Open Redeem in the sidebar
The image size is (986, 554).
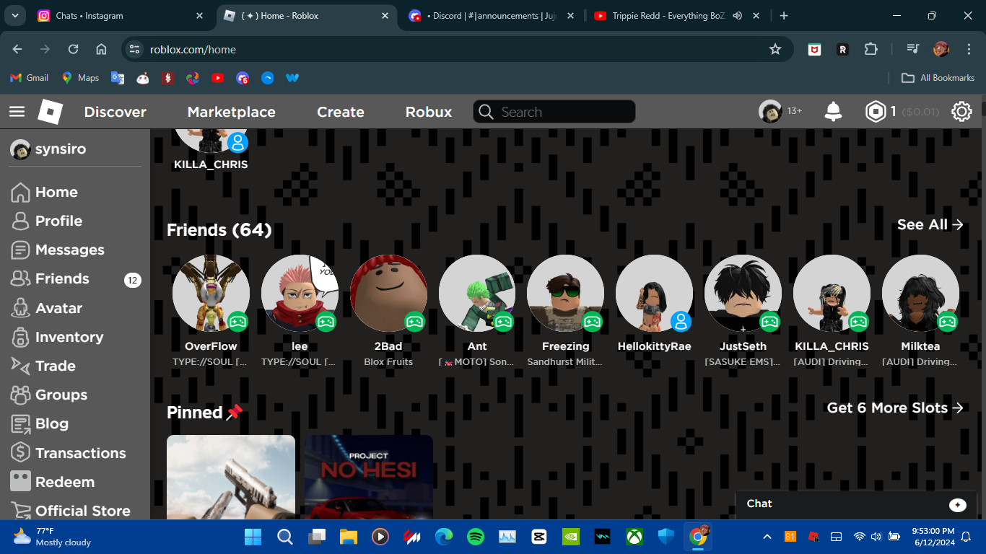pyautogui.click(x=53, y=482)
